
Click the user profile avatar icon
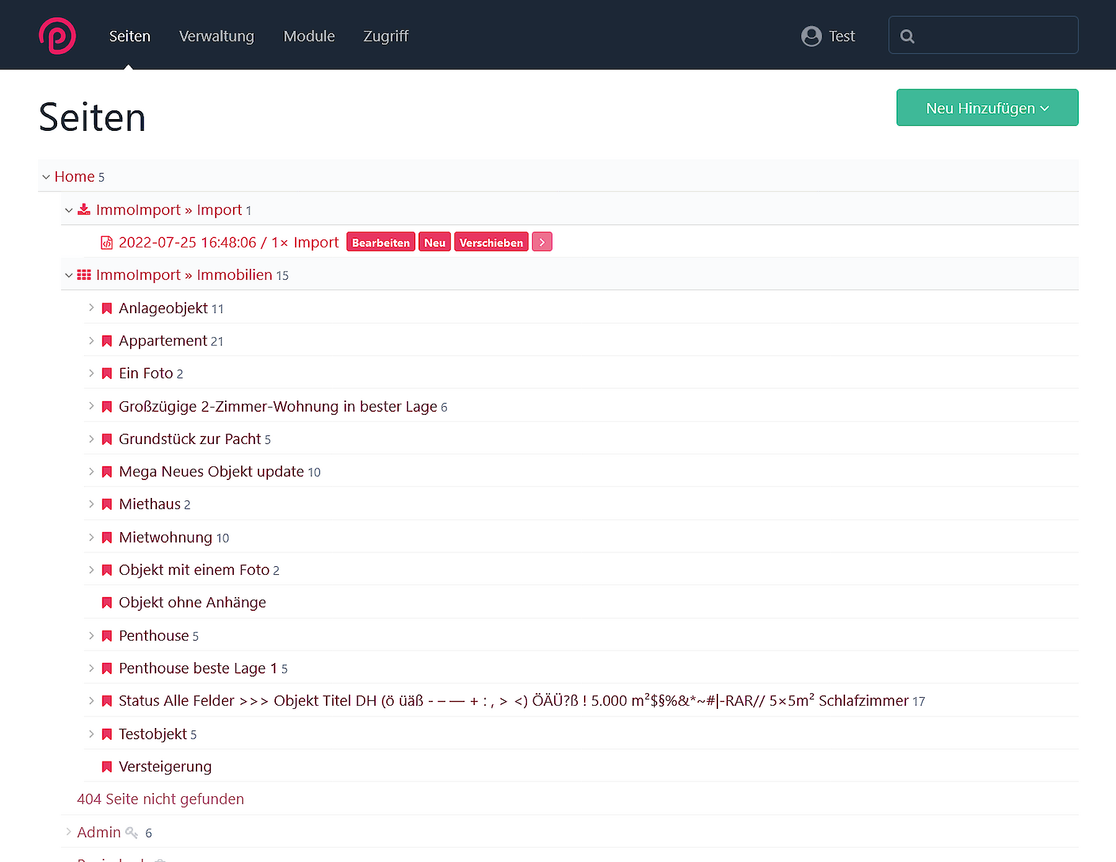tap(811, 36)
